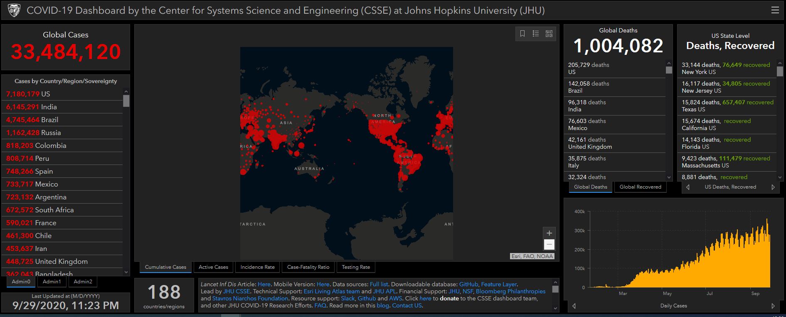Viewport: 786px width, 317px height.
Task: Open the Feature Layer link
Action: (x=499, y=284)
